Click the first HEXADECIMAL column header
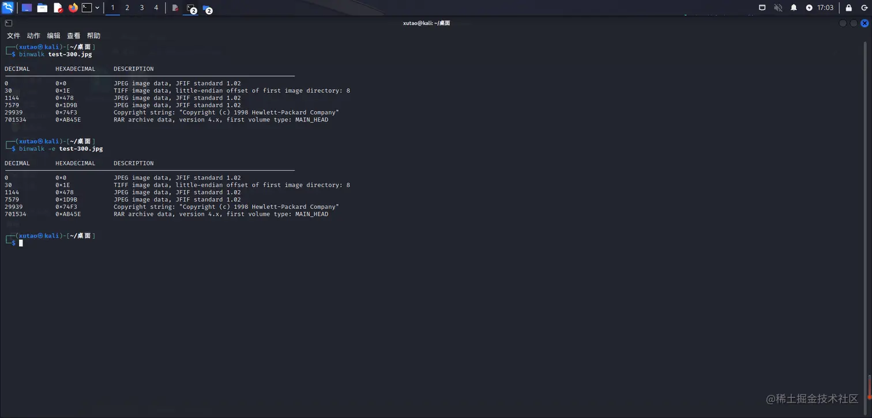 [76, 69]
